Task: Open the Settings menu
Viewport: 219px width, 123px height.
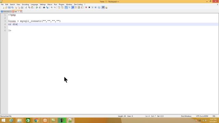Action: 42,4
